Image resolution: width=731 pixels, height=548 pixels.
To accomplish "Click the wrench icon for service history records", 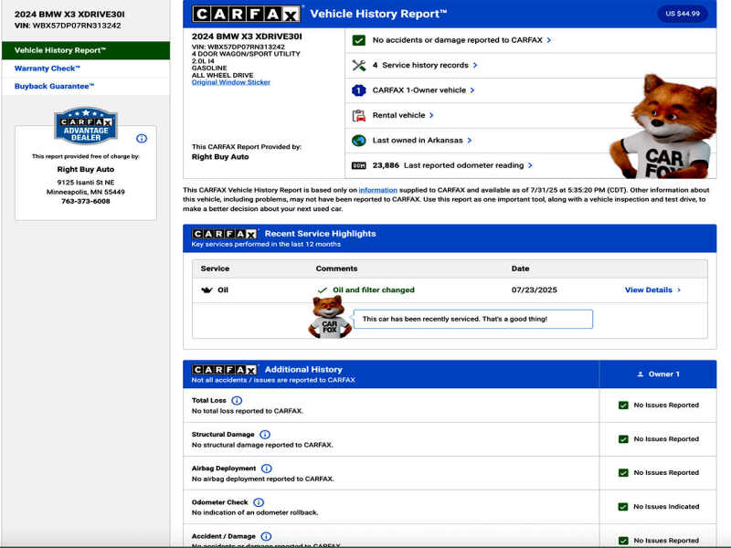I will (x=358, y=65).
